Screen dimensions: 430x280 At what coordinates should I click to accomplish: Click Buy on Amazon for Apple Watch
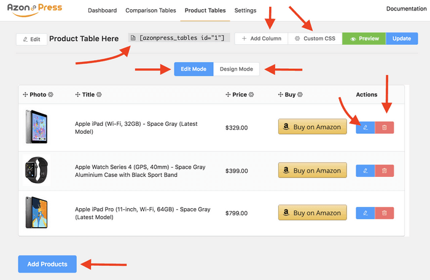pos(312,170)
